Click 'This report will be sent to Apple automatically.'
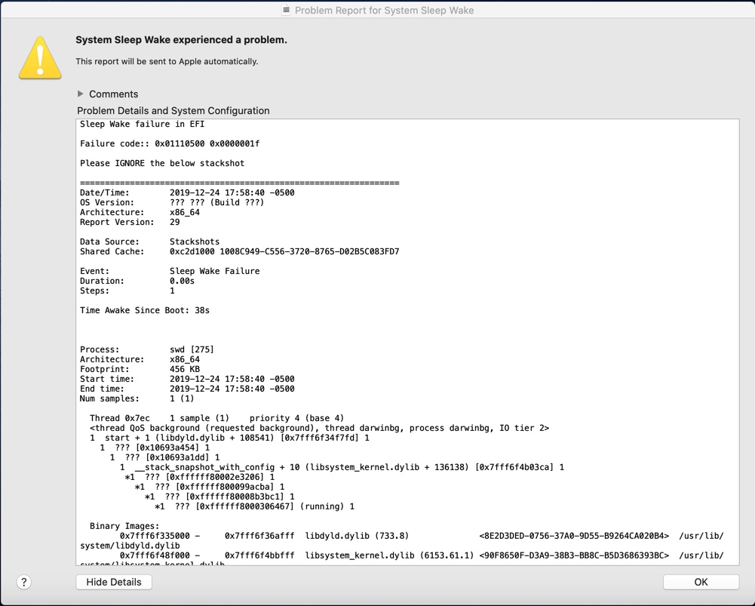 click(x=167, y=61)
